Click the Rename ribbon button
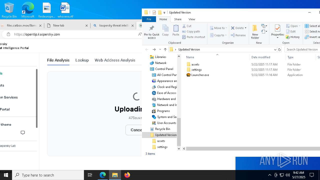This screenshot has width=320, height=180. pyautogui.click(x=238, y=35)
